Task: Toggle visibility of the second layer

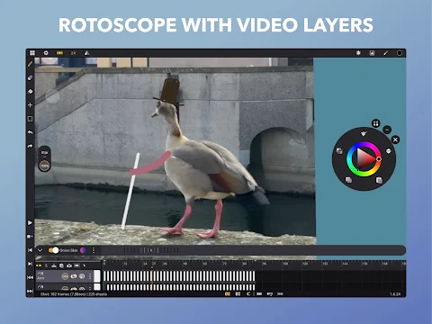Action: [x=74, y=288]
